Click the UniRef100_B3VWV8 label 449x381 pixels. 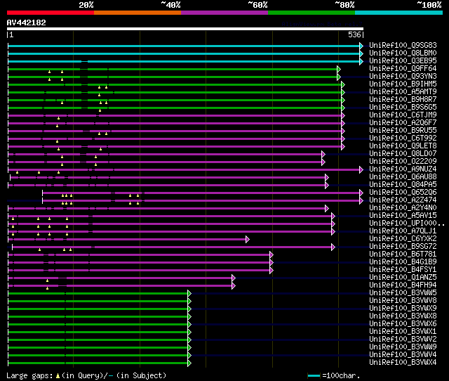click(403, 301)
